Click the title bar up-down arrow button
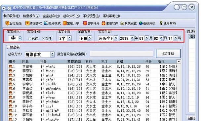 point(9,8)
